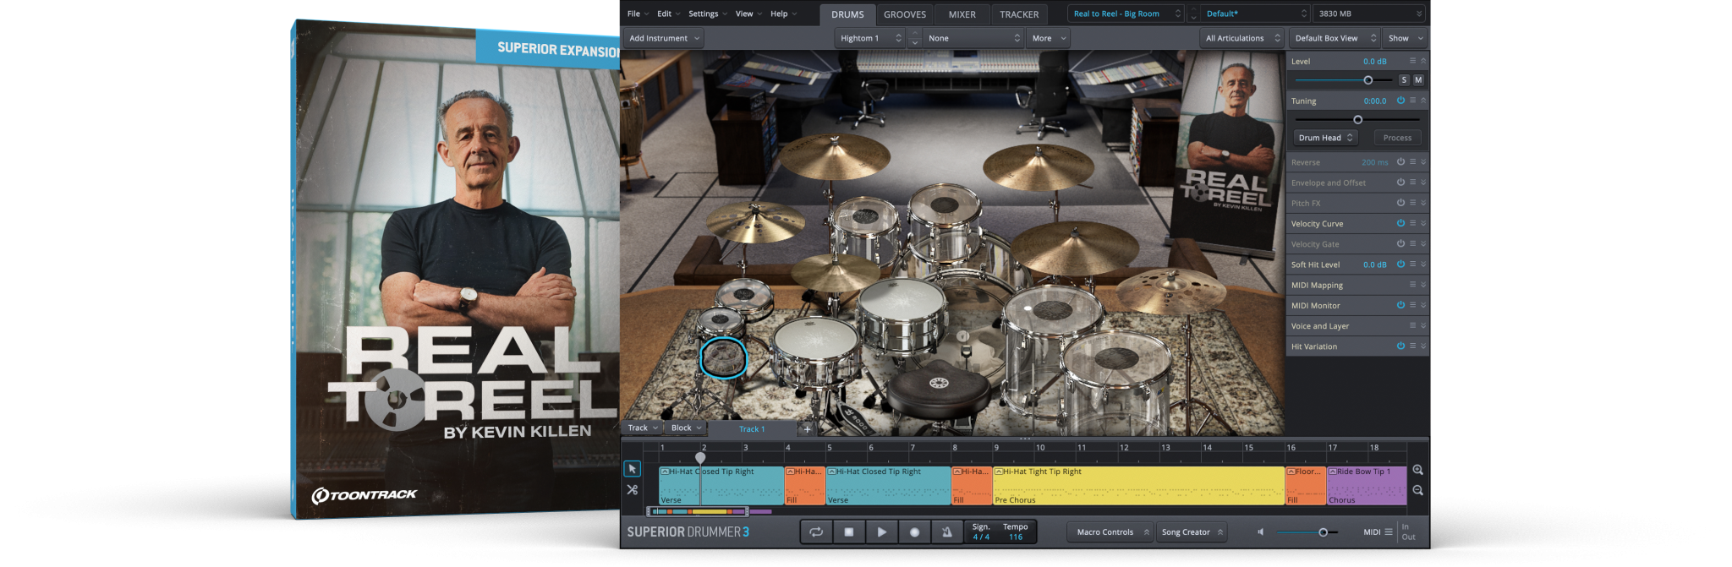
Task: Open the Settings menu
Action: tap(707, 14)
